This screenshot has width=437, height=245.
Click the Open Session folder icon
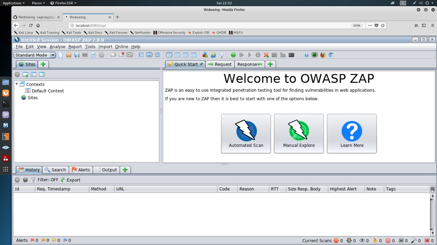coord(69,55)
